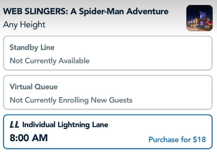Click the Individual Lightning Lane label
The image size is (217, 154).
point(65,125)
